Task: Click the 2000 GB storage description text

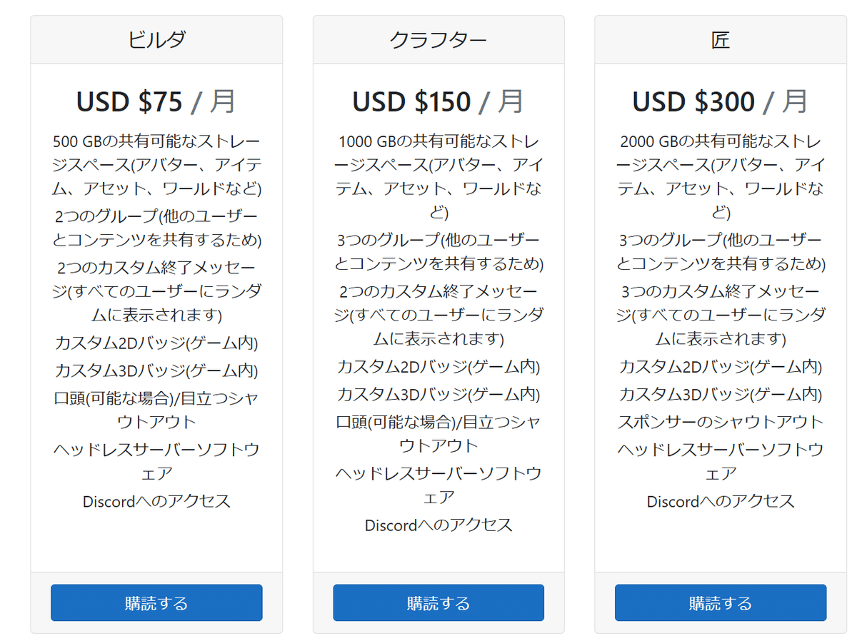Action: [x=721, y=176]
